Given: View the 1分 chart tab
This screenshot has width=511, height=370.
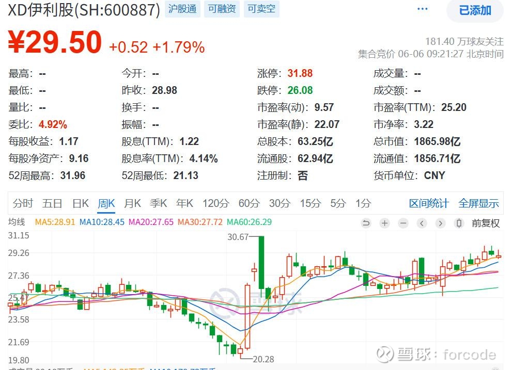Looking at the screenshot, I should [363, 203].
